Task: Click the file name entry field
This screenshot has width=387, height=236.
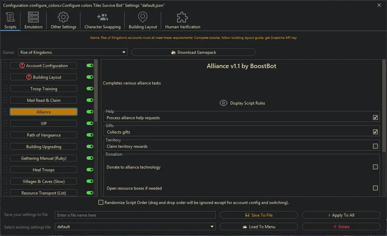Action: tap(135, 215)
